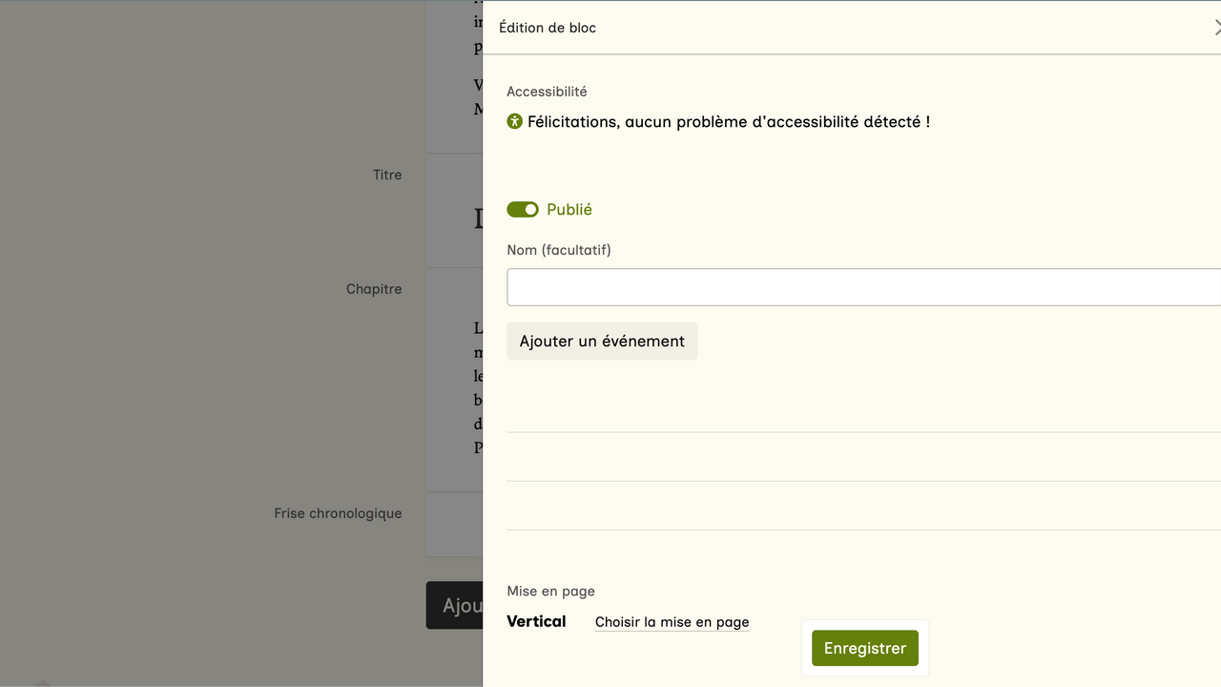Select the Chapitre block label
Viewport: 1221px width, 687px height.
pyautogui.click(x=374, y=289)
